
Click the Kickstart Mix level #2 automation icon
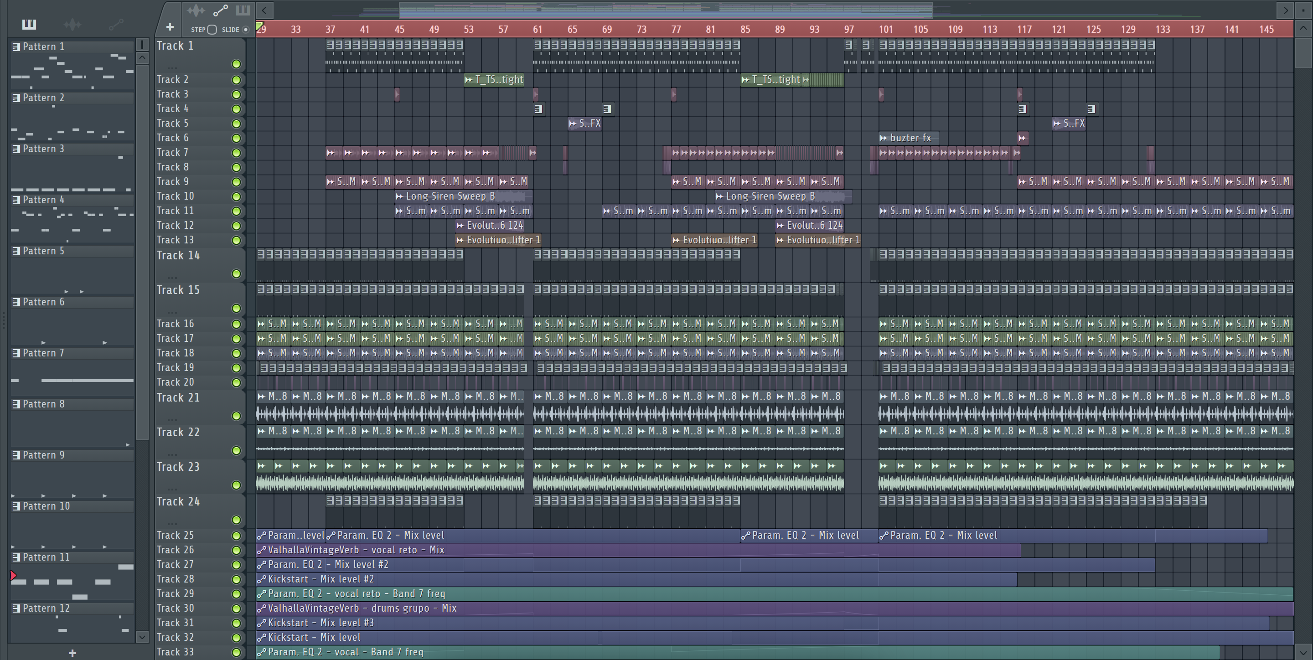[262, 579]
